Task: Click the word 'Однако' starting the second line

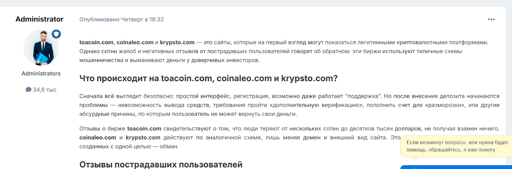Action: pyautogui.click(x=89, y=51)
